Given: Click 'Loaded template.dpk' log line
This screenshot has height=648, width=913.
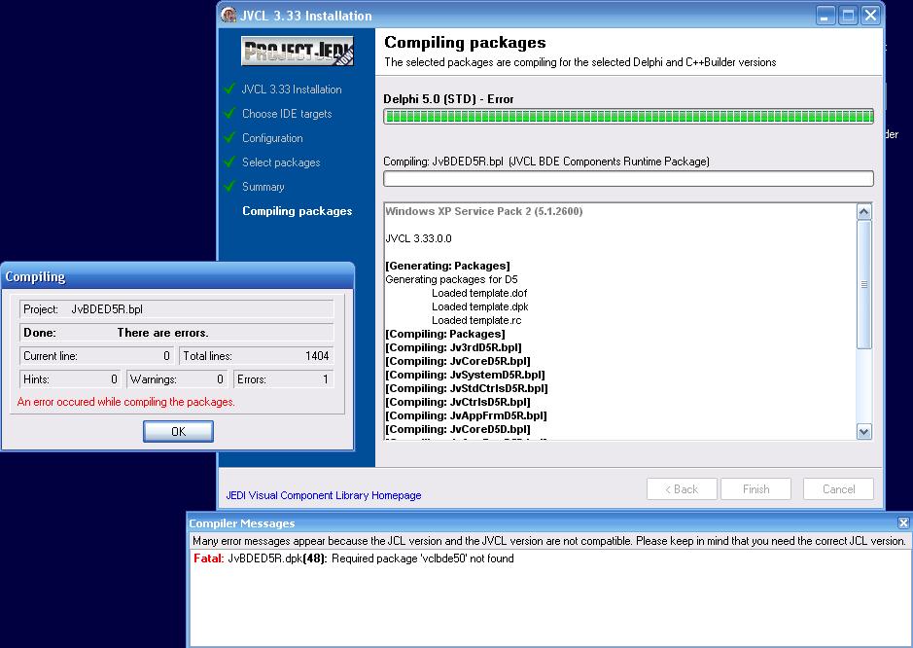Looking at the screenshot, I should click(479, 306).
